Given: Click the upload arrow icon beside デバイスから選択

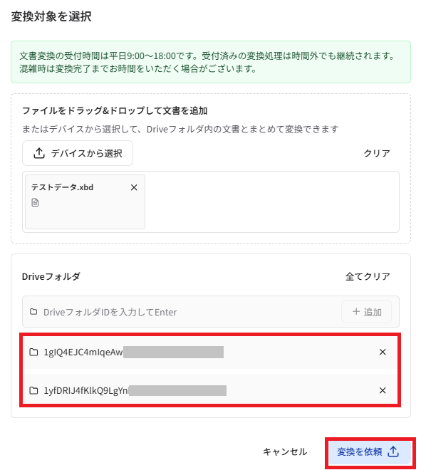Looking at the screenshot, I should coord(39,153).
